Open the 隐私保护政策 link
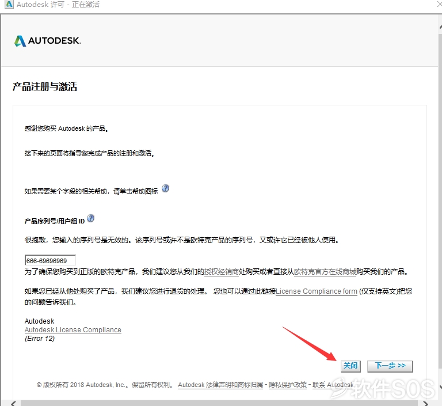This screenshot has height=406, width=442. [x=288, y=385]
